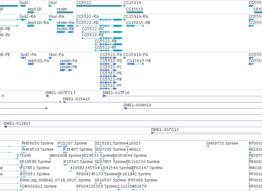Click EST GH09733.3prime label
Image resolution: width=262 pixels, height=191 pixels.
pyautogui.click(x=222, y=143)
